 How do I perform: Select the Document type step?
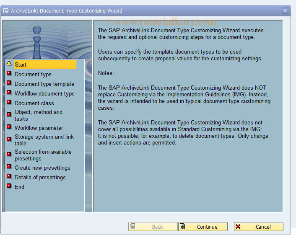point(33,74)
